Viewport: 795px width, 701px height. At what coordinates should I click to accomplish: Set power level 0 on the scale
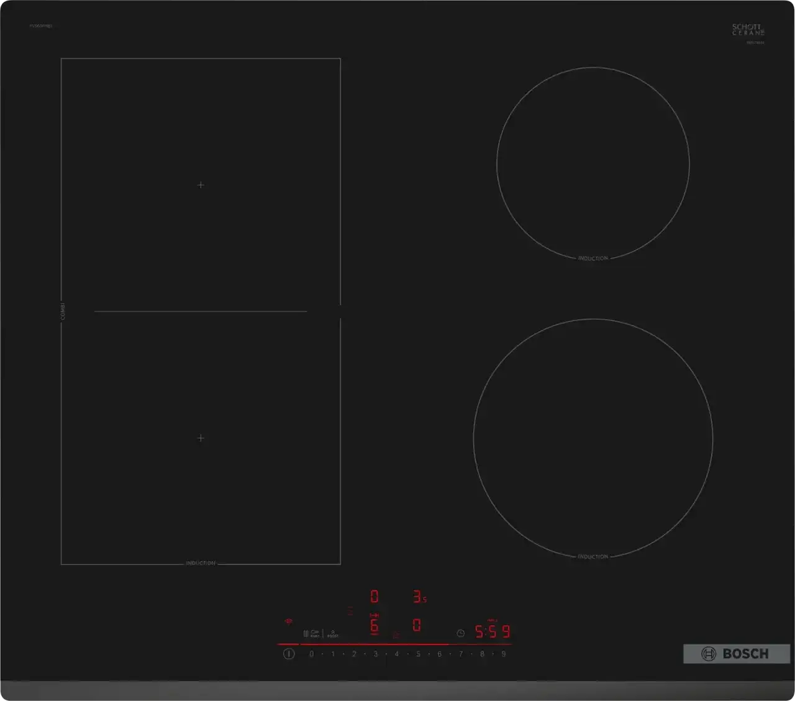(x=312, y=654)
